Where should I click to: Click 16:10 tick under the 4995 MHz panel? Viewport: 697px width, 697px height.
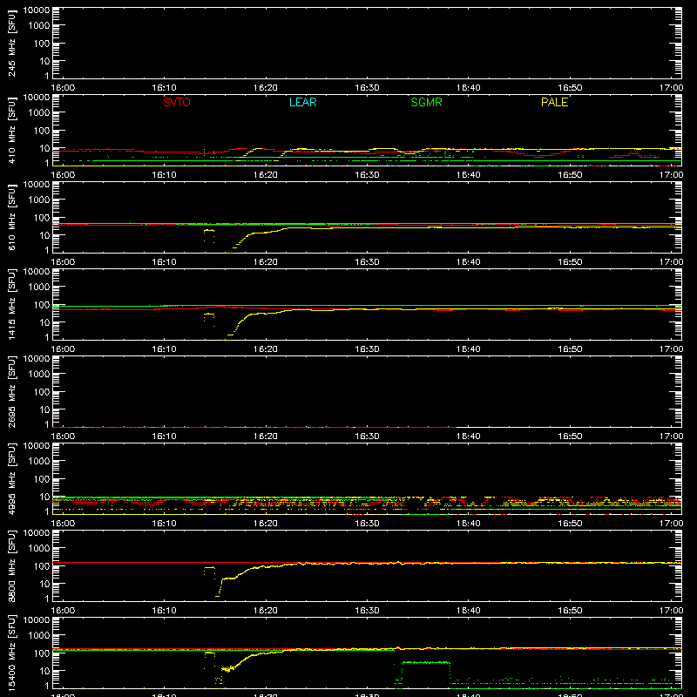[164, 524]
